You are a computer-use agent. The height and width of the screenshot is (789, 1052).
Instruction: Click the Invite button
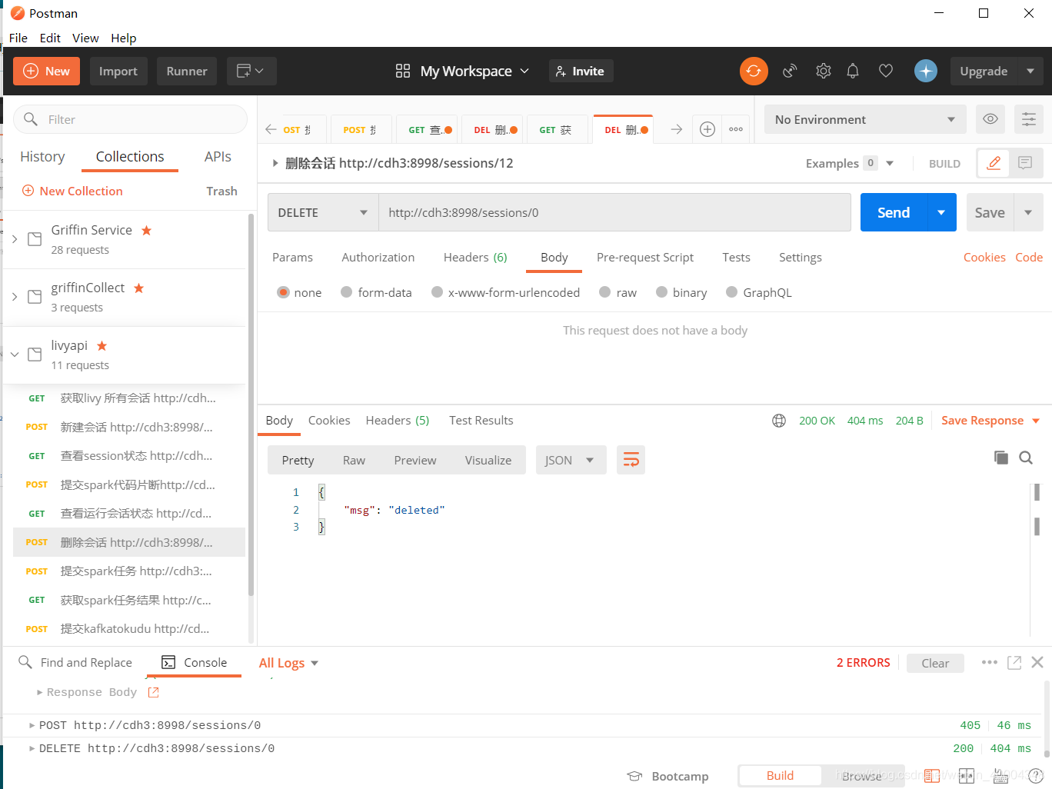click(x=581, y=71)
